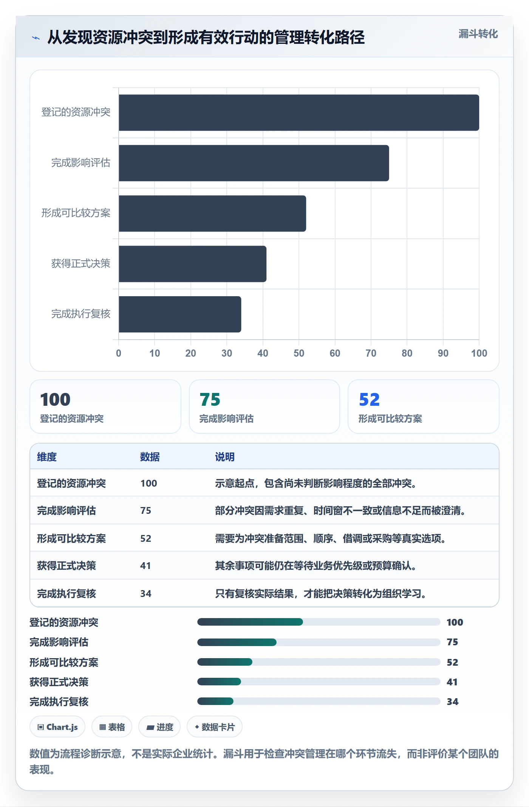529x807 pixels.
Task: Click the table cell 登记的资源冲突
Action: click(x=71, y=483)
